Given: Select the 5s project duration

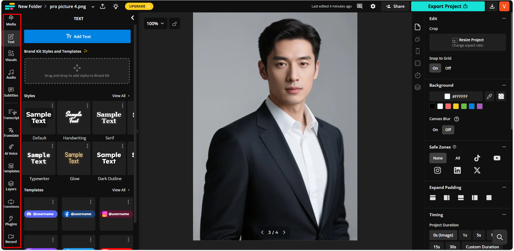Looking at the screenshot, I should tap(479, 235).
